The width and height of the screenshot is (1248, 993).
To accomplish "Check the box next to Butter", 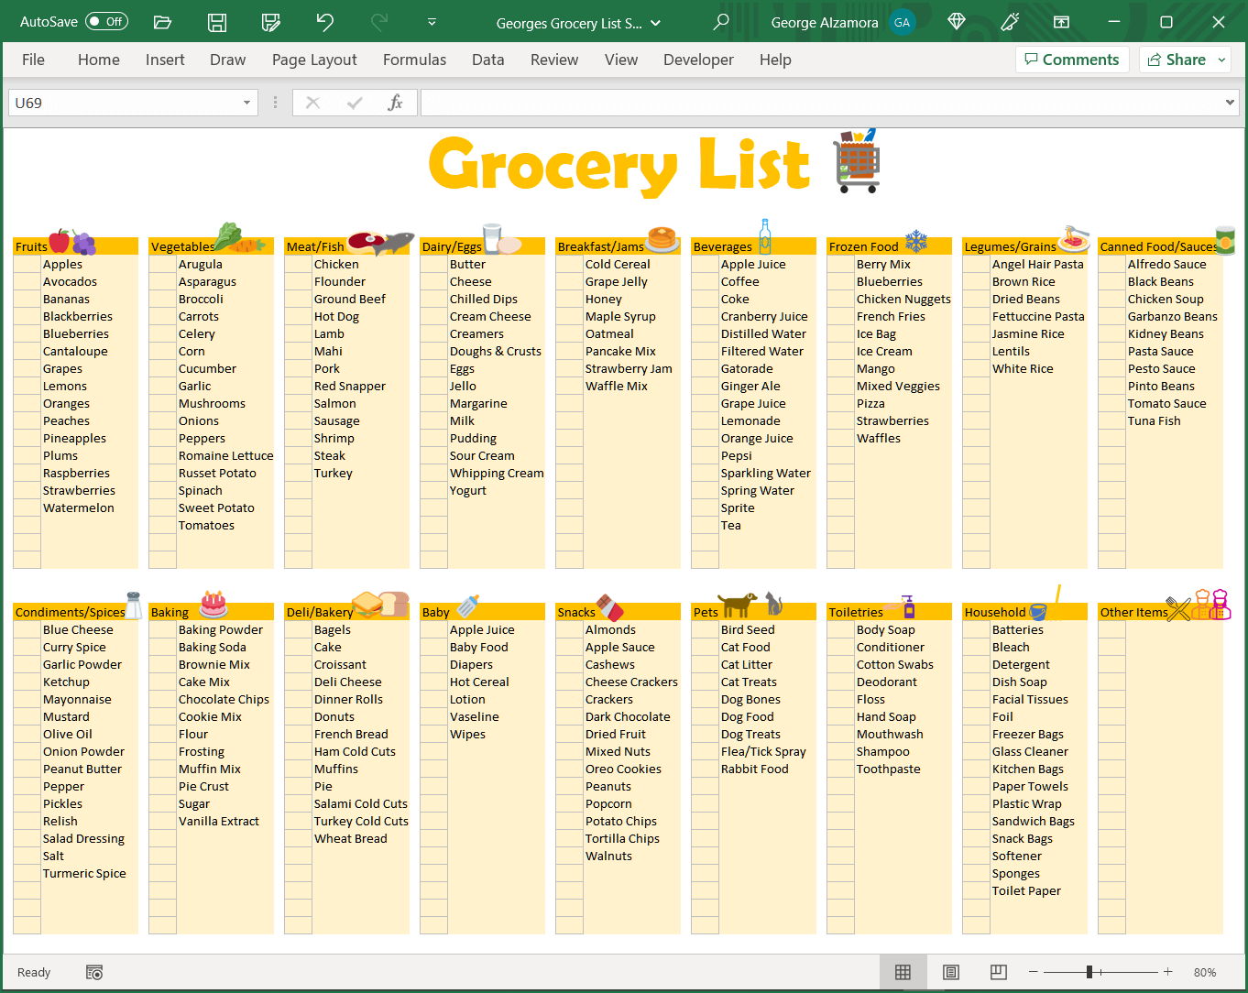I will [434, 265].
